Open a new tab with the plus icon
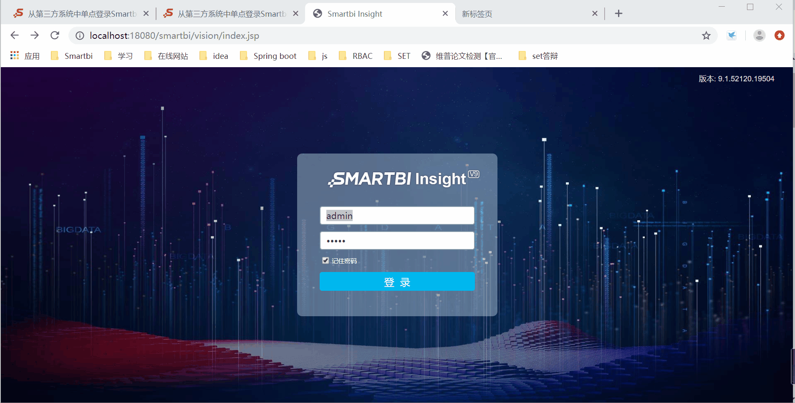 618,13
